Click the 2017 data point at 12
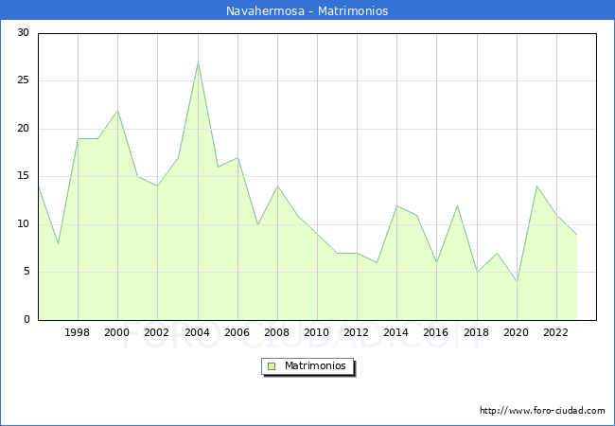The height and width of the screenshot is (426, 615). (457, 205)
